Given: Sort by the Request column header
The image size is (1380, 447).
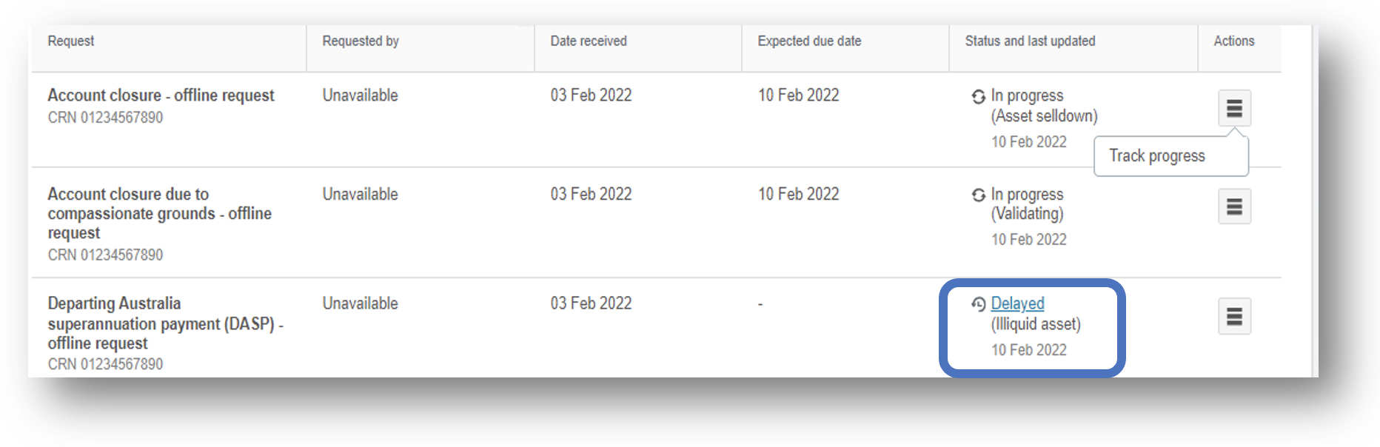Looking at the screenshot, I should click(71, 41).
